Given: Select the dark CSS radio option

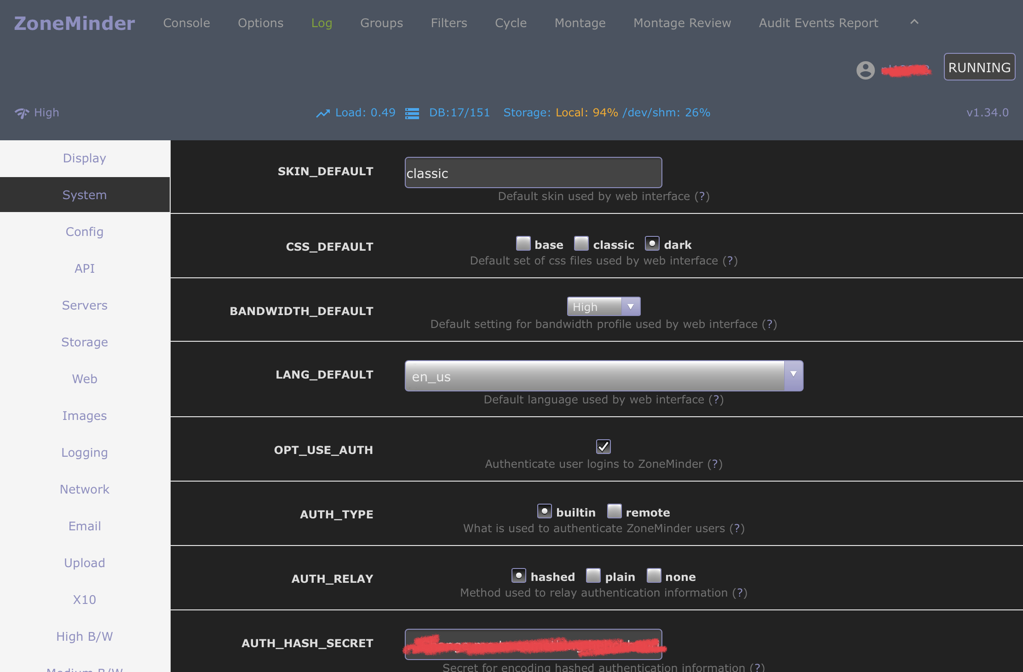Looking at the screenshot, I should (x=652, y=243).
